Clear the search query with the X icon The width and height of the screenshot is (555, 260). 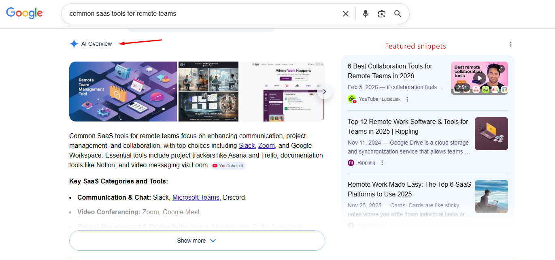coord(345,13)
